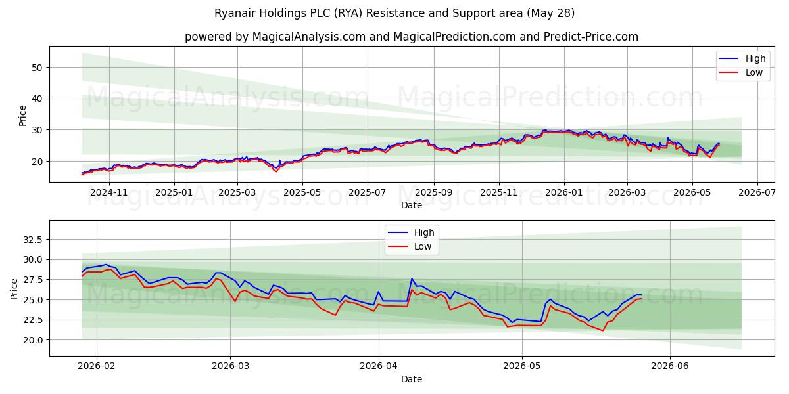Click the '2026-04' date tick on bottom chart
Viewport: 789px width, 394px height.
pyautogui.click(x=379, y=366)
